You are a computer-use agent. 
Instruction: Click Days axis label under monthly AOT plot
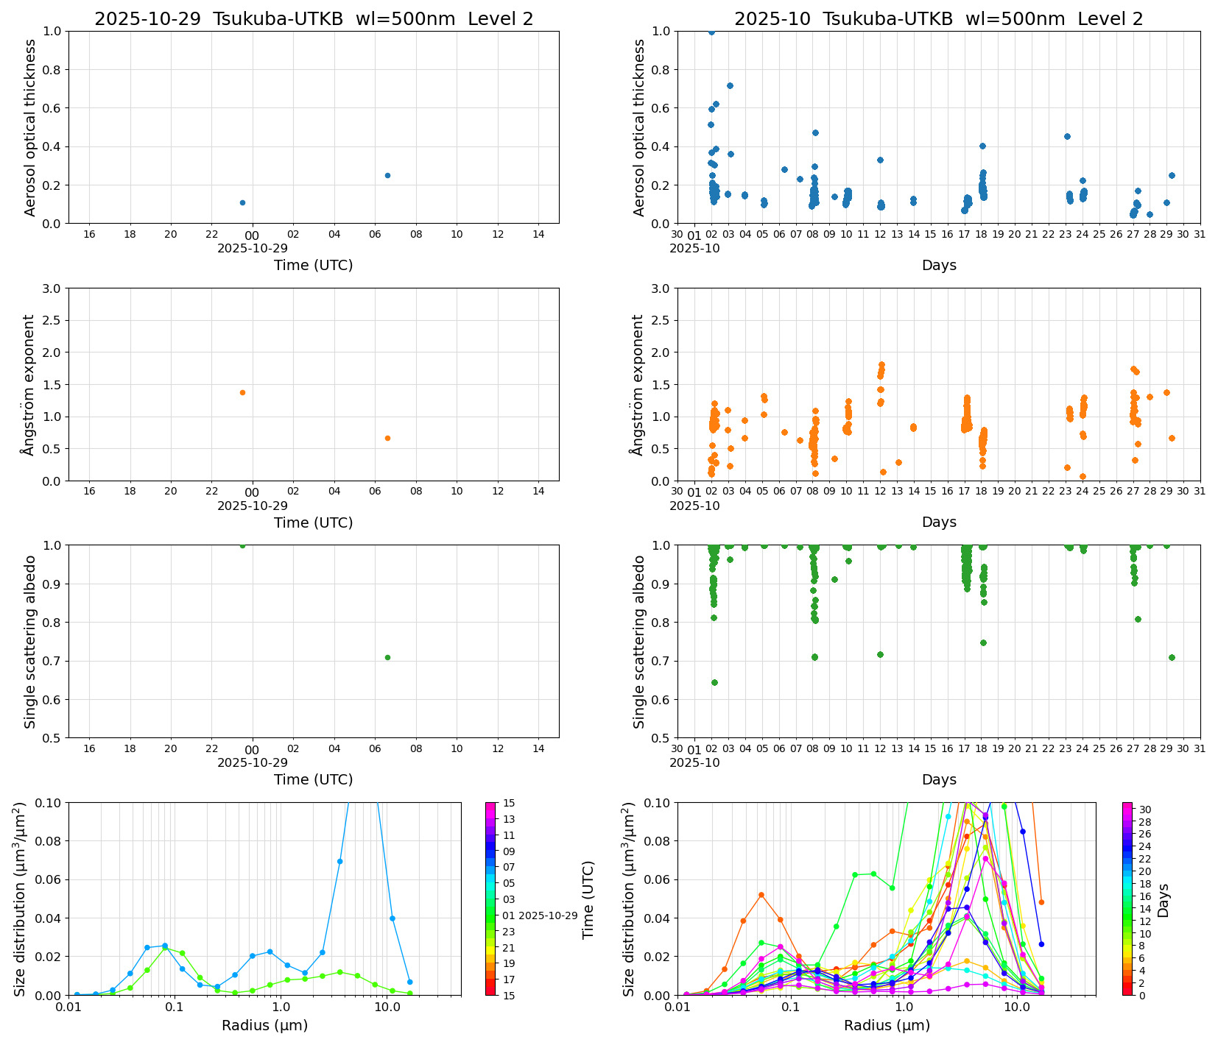tap(939, 265)
